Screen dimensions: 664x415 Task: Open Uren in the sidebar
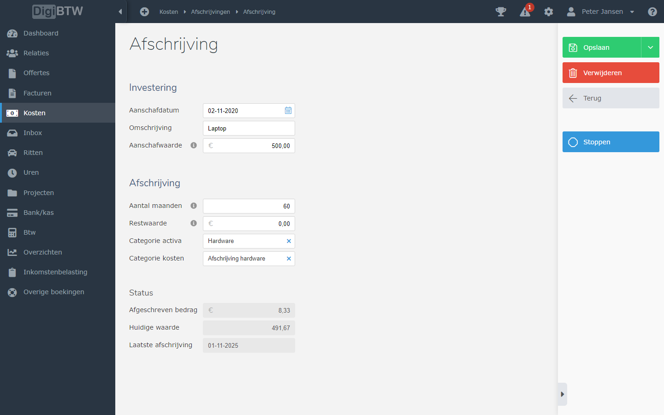pos(58,172)
